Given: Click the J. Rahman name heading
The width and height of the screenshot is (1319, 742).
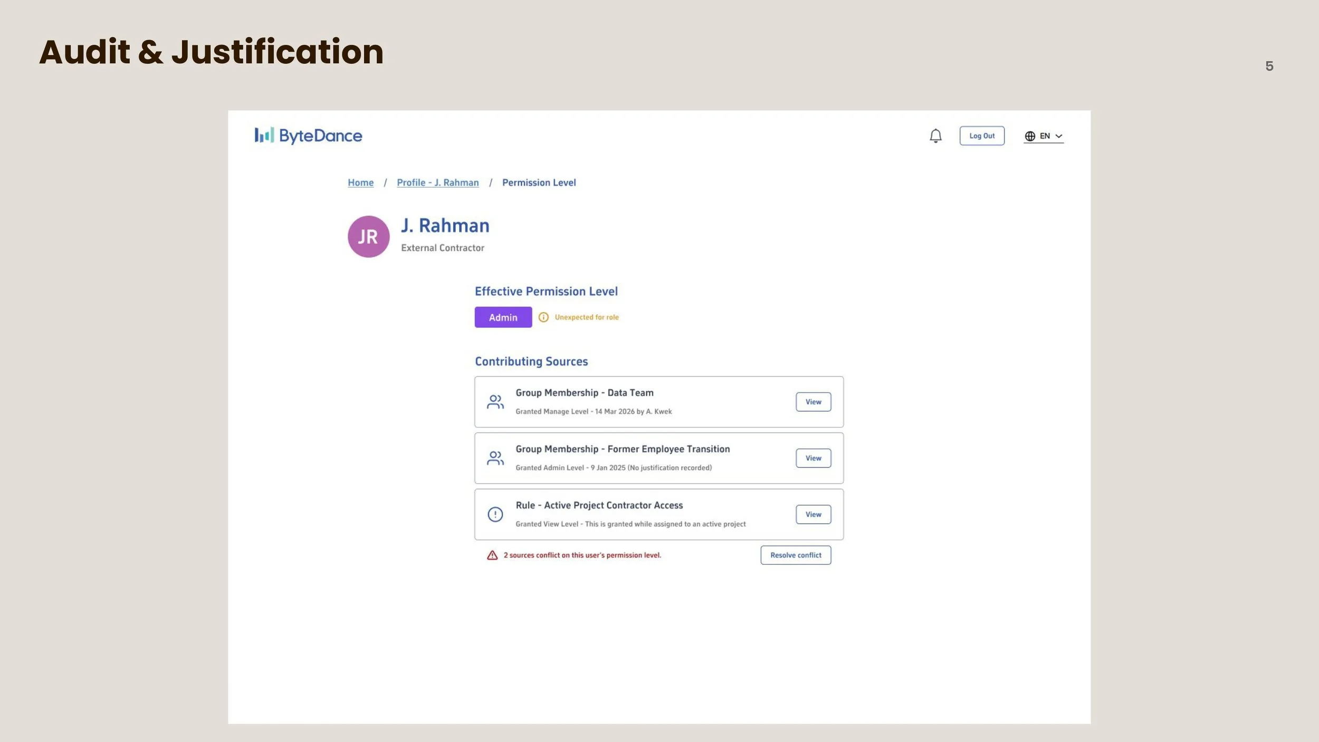Looking at the screenshot, I should pos(445,226).
